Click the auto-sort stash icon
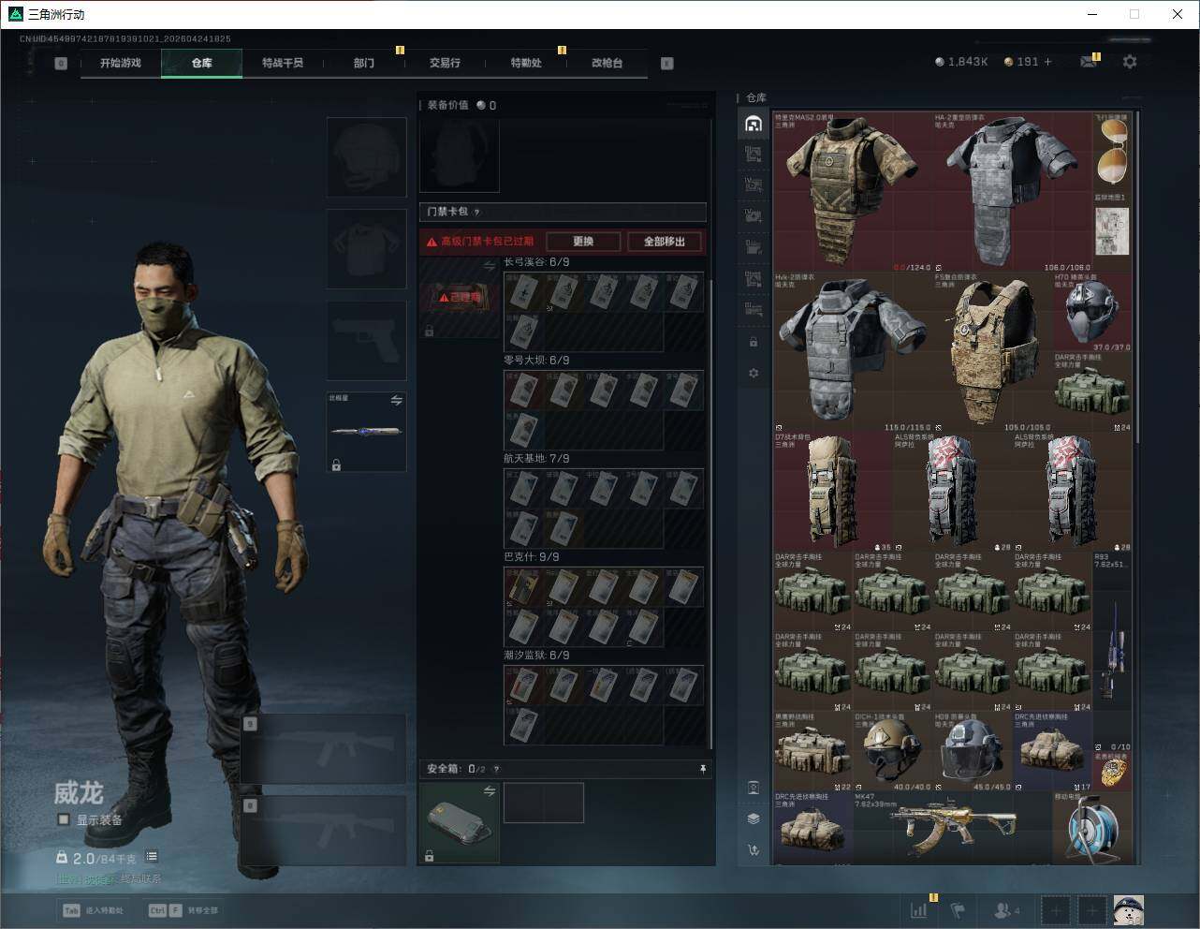 point(754,850)
